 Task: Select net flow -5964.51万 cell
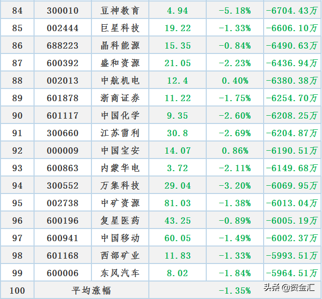point(292,273)
